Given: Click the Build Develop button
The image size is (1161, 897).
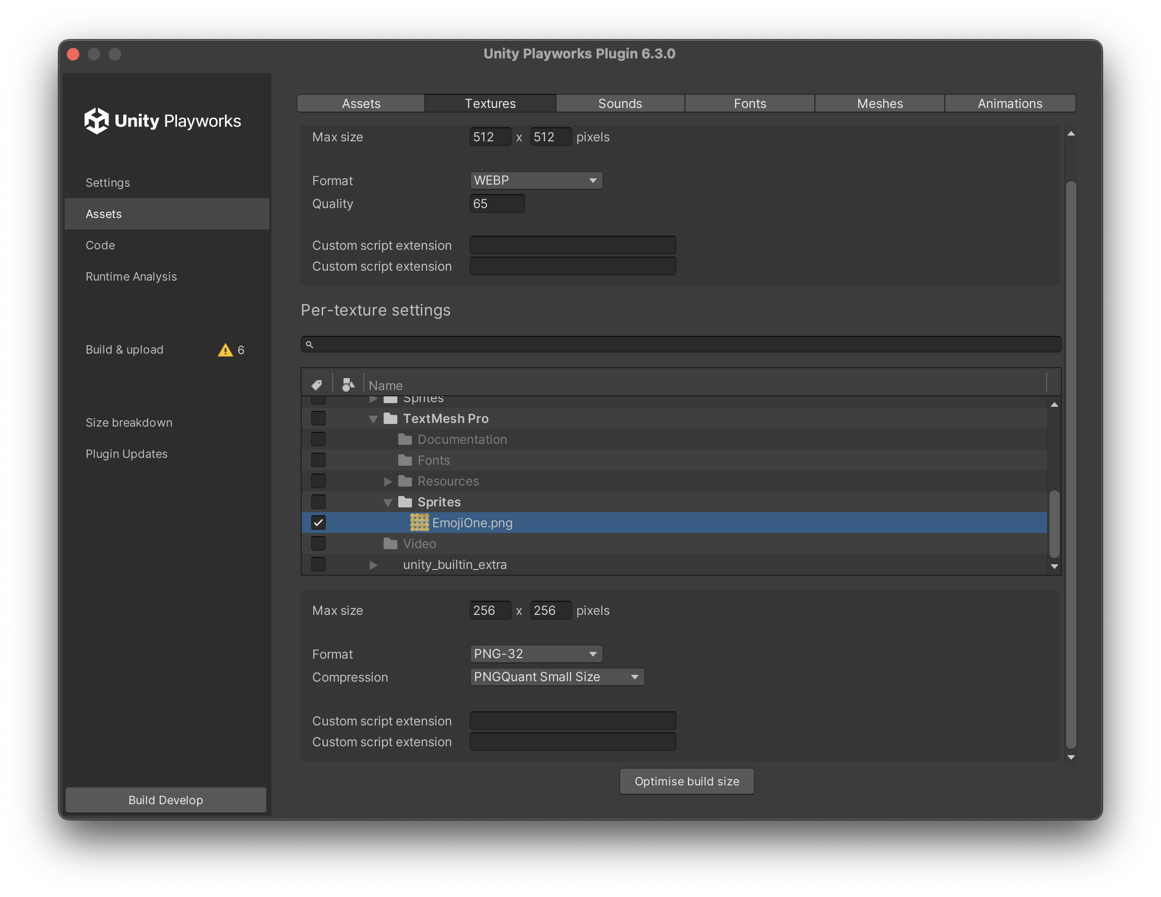Looking at the screenshot, I should (x=166, y=800).
